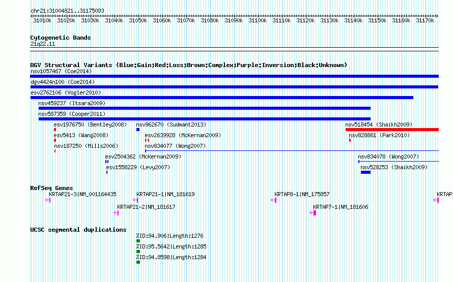Open the KRTAP7-1|NM_181606 gene label
Image resolution: width=453 pixels, height=282 pixels.
[341, 207]
